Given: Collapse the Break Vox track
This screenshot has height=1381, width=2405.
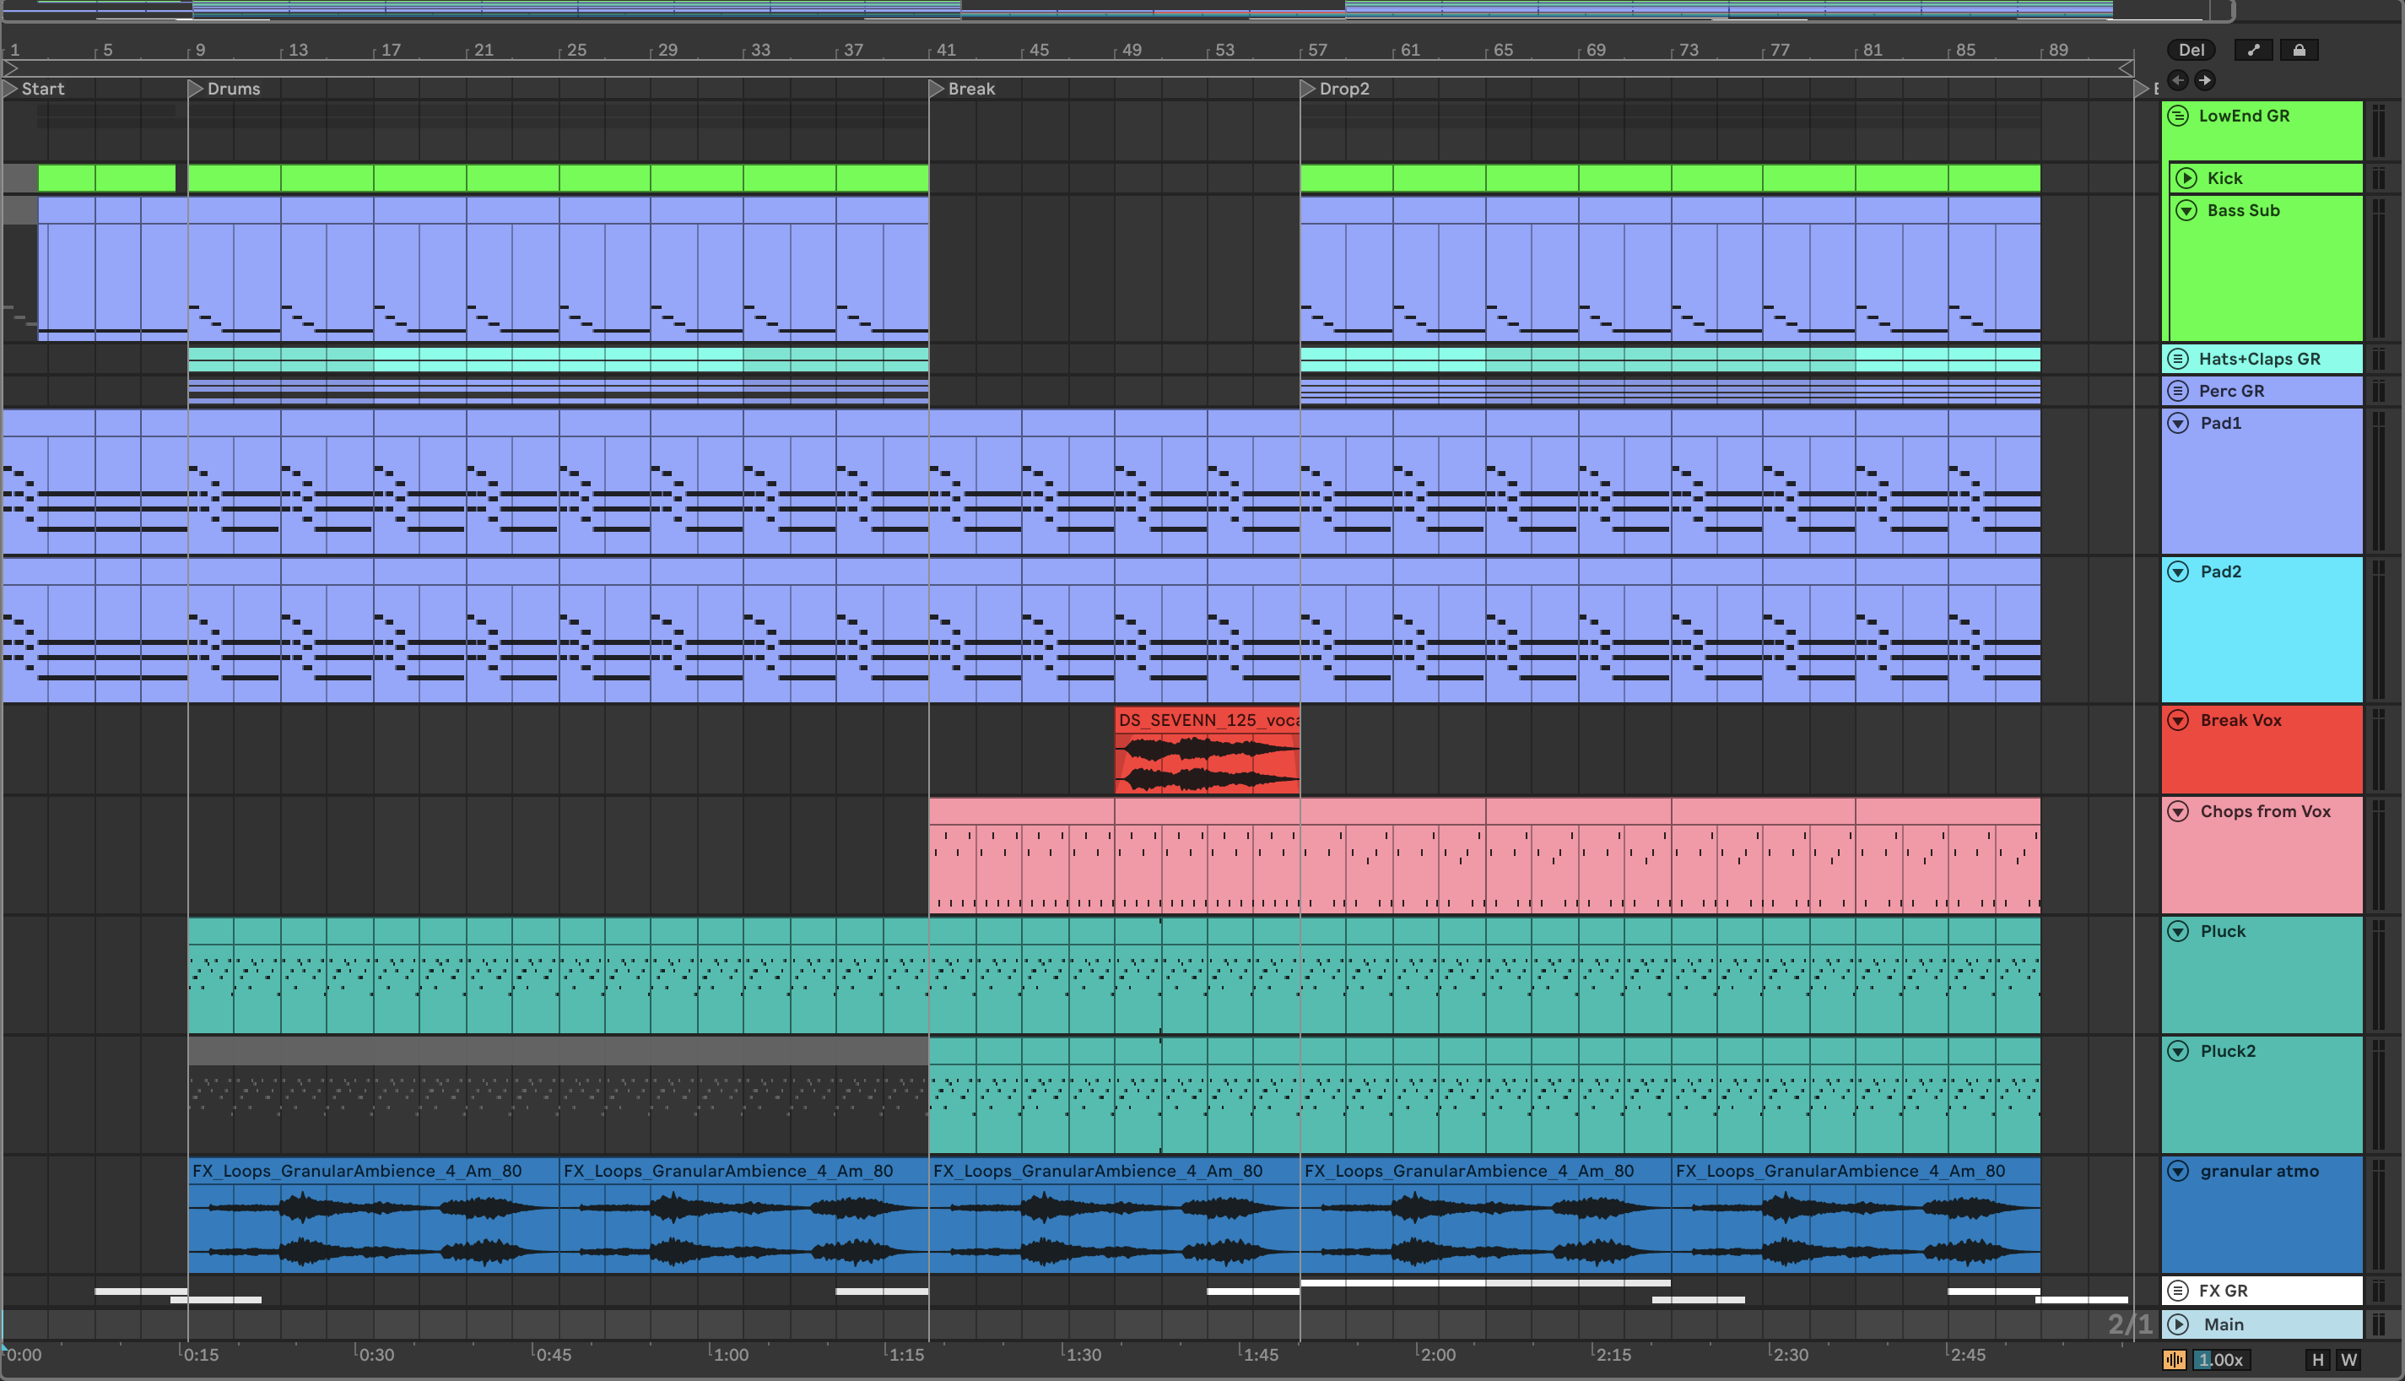Looking at the screenshot, I should tap(2179, 720).
